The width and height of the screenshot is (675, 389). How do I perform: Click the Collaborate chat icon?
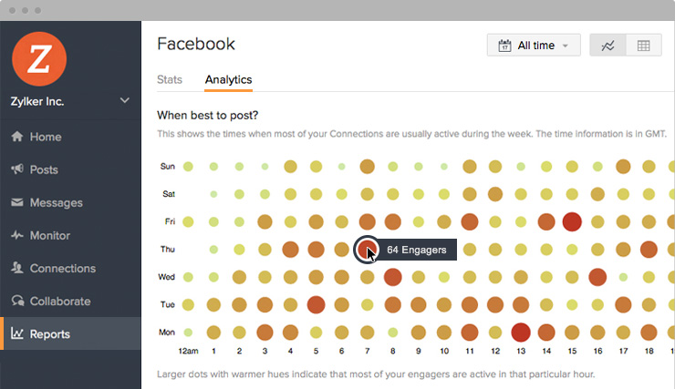[x=17, y=301]
